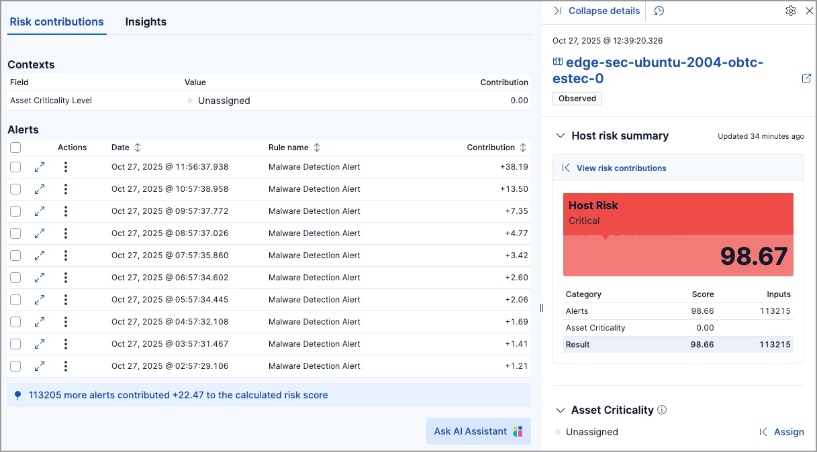Collapse the Host risk summary section
The width and height of the screenshot is (817, 452).
tap(561, 135)
